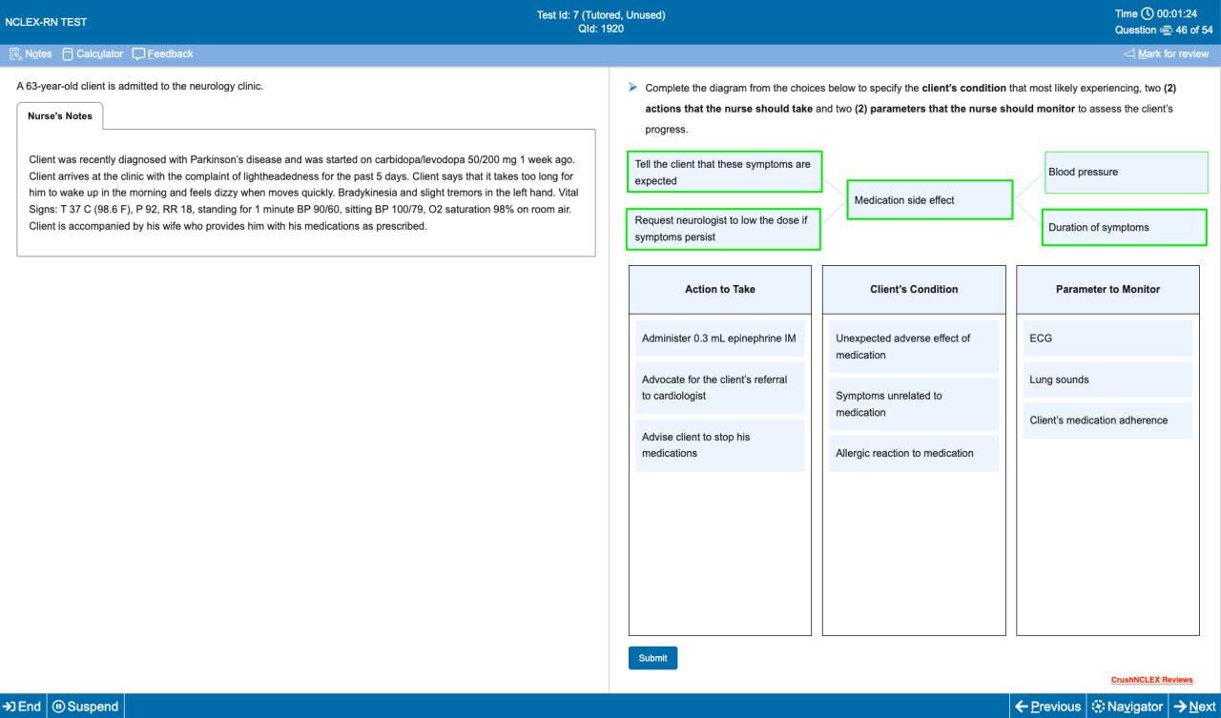
Task: Click the End exam button
Action: [23, 707]
